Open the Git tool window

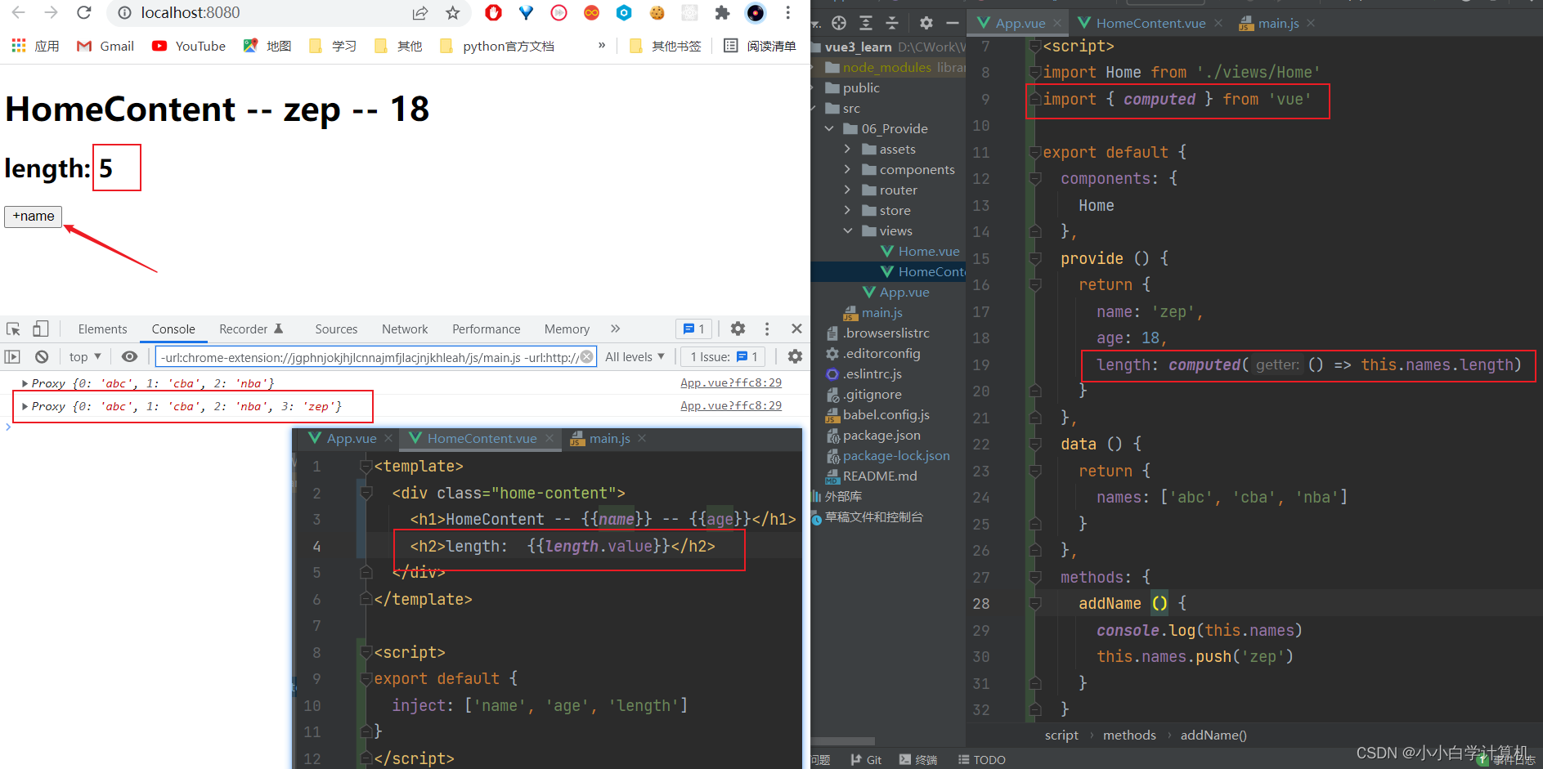866,760
